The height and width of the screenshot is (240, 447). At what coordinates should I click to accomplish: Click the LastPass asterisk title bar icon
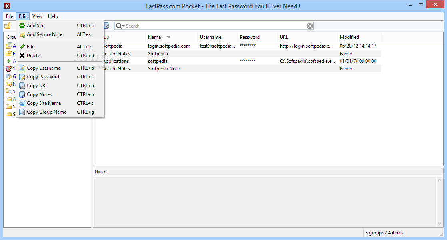point(7,6)
